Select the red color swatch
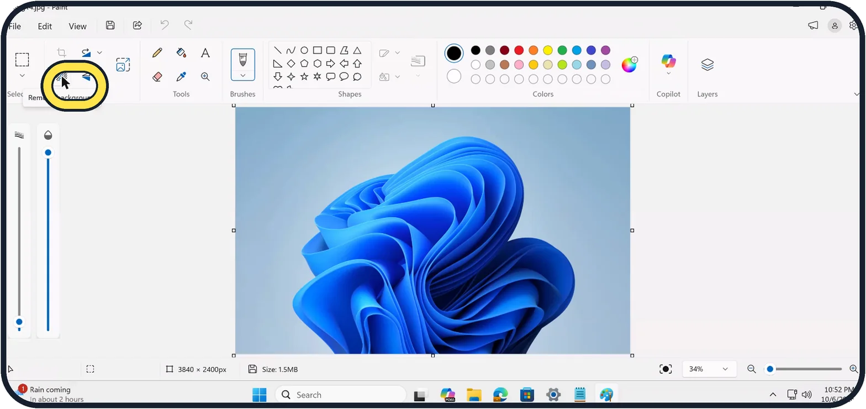 coord(519,50)
